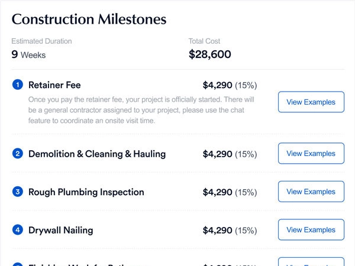The height and width of the screenshot is (266, 355).
Task: Click the step 3 number badge
Action: tap(17, 192)
